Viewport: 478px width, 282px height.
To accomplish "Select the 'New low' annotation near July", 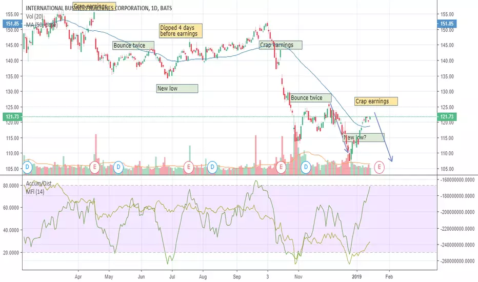I will [177, 88].
